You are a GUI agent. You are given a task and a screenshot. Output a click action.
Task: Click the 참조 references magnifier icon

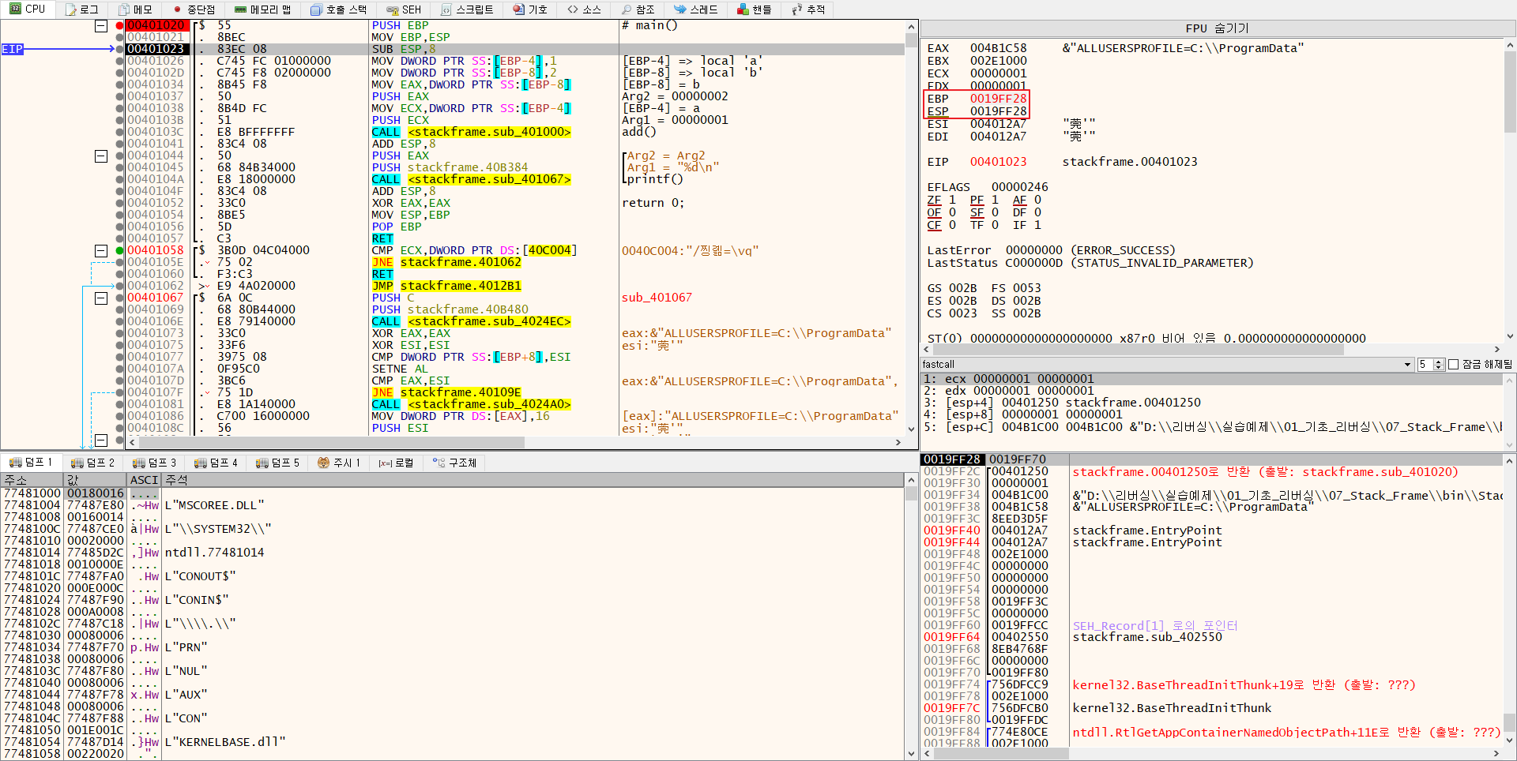point(627,9)
